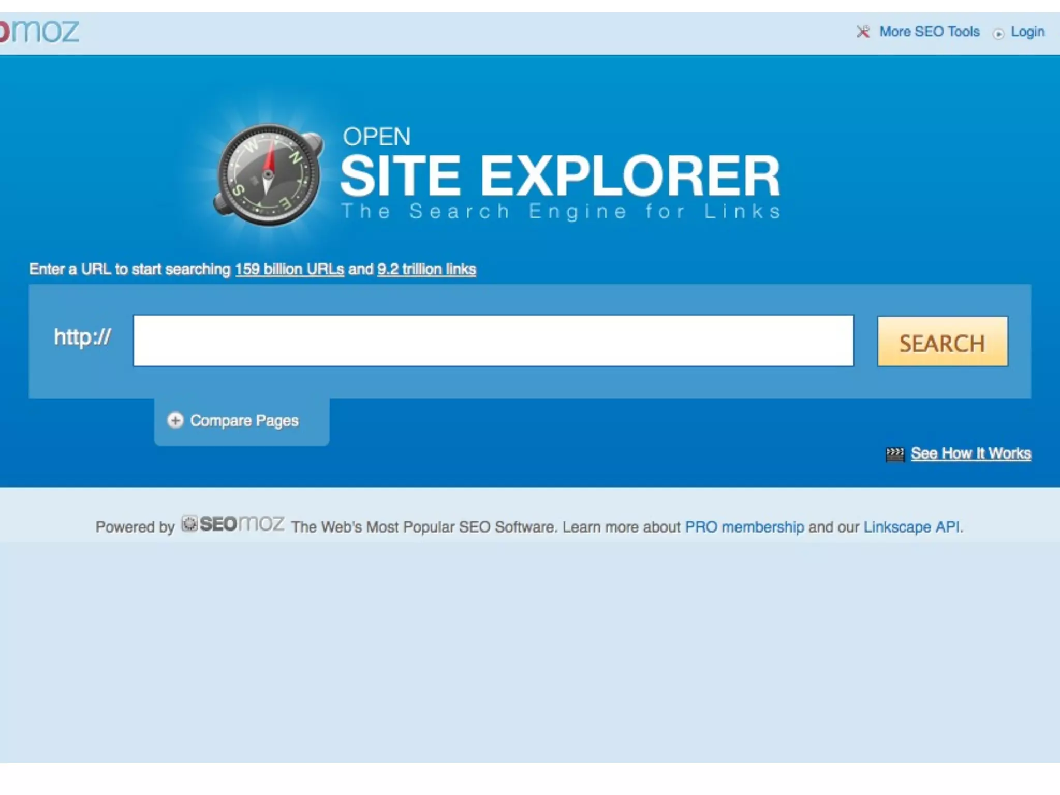Screen dimensions: 1060x795
Task: Click the SITE EXPLORER title heading
Action: [560, 176]
